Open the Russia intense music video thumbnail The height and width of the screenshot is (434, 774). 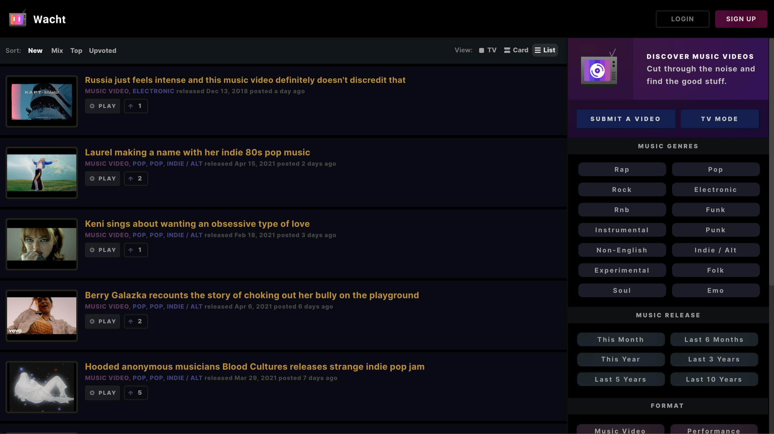pyautogui.click(x=41, y=101)
